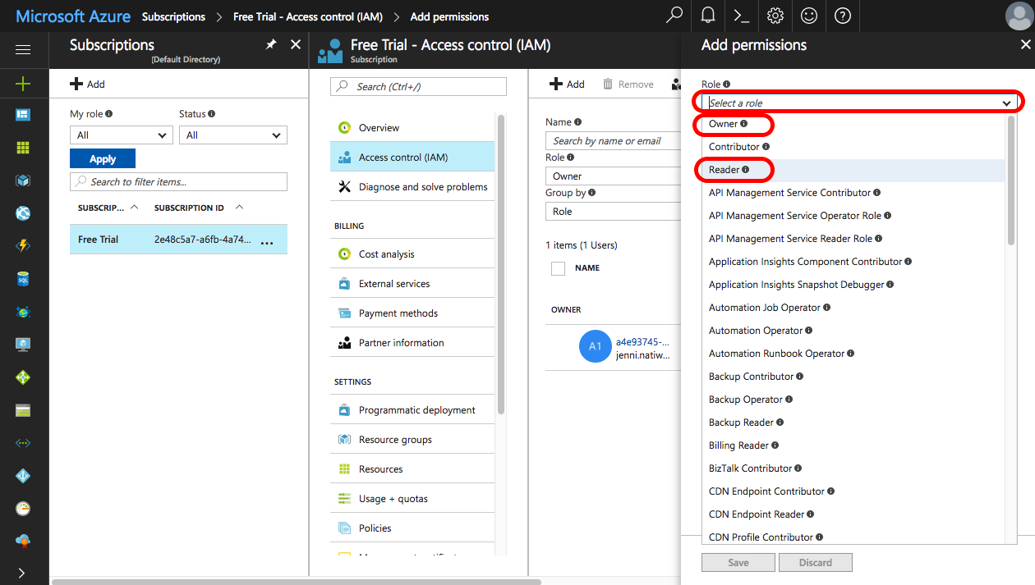Pin the Subscriptions blade
1035x585 pixels.
coord(271,45)
